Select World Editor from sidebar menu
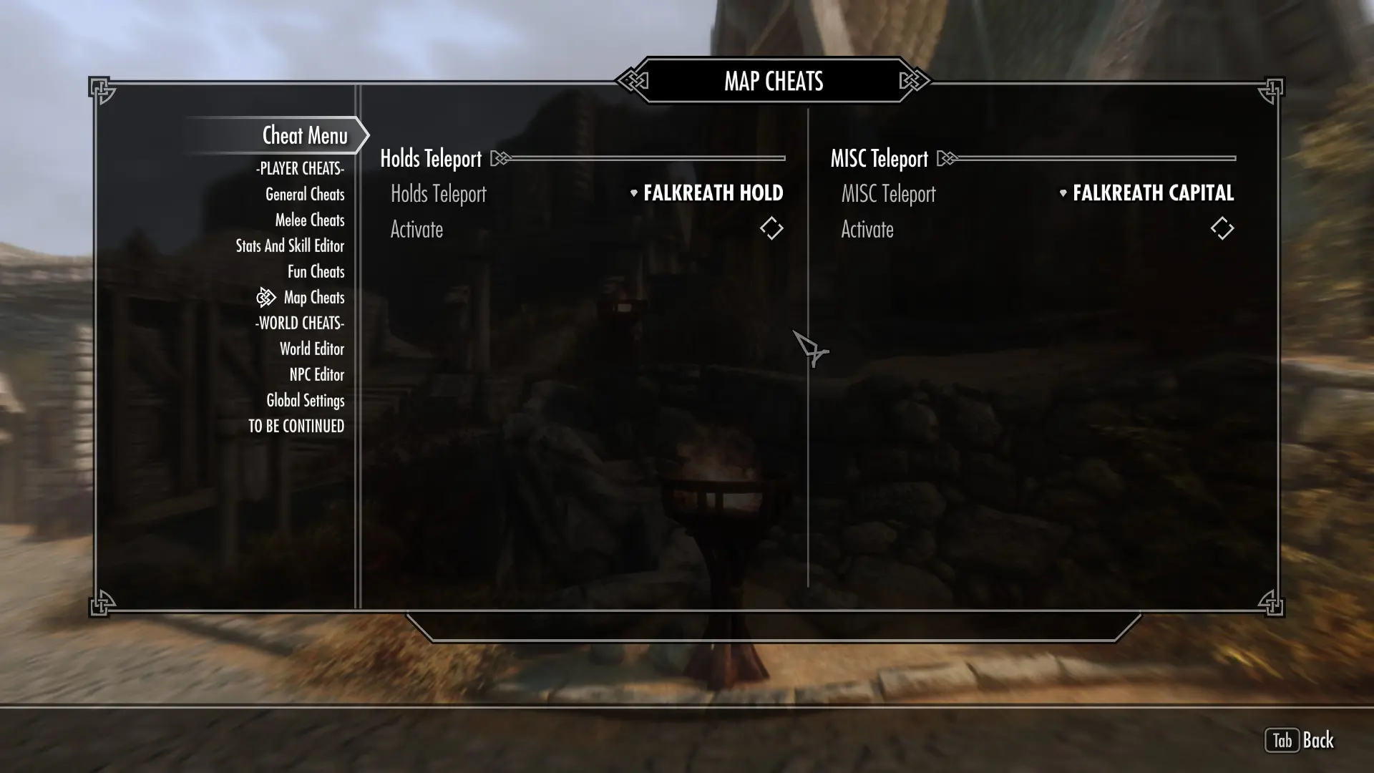 pyautogui.click(x=311, y=349)
